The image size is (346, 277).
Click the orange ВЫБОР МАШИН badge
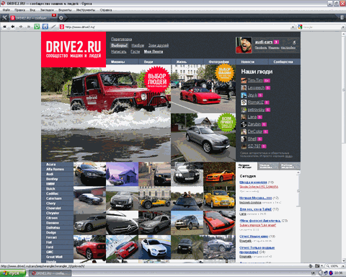tap(225, 72)
